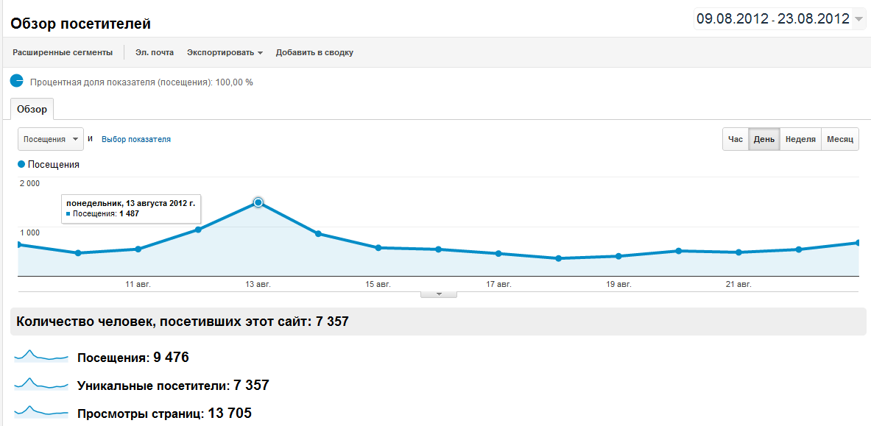Open Расширенные сегменты
This screenshot has width=871, height=426.
coord(63,52)
